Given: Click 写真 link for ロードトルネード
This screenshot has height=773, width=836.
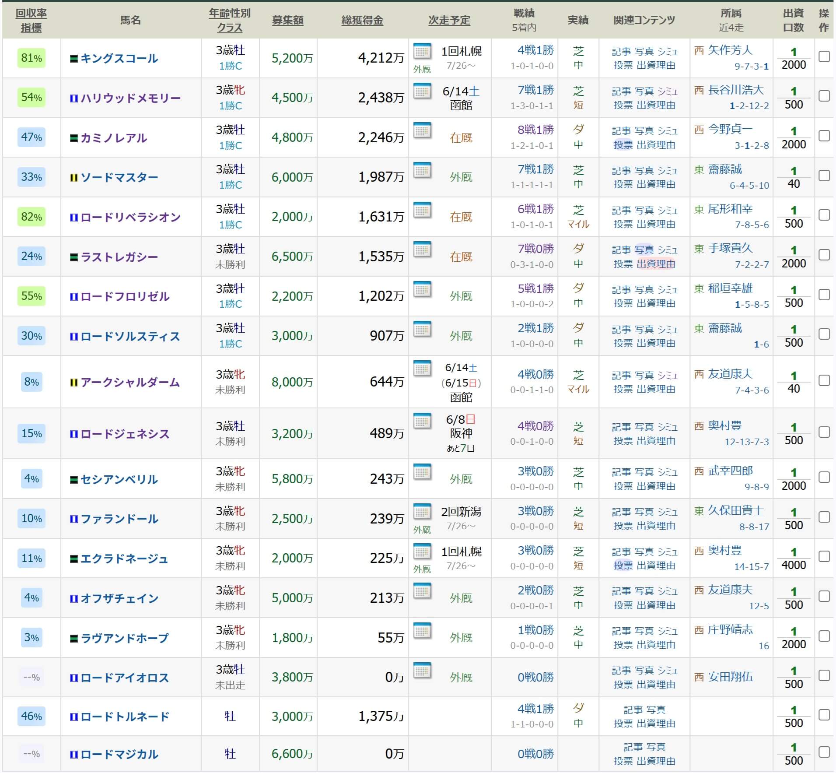Looking at the screenshot, I should click(656, 710).
